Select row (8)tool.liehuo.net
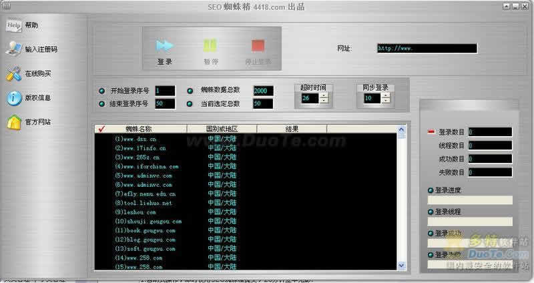 point(246,203)
